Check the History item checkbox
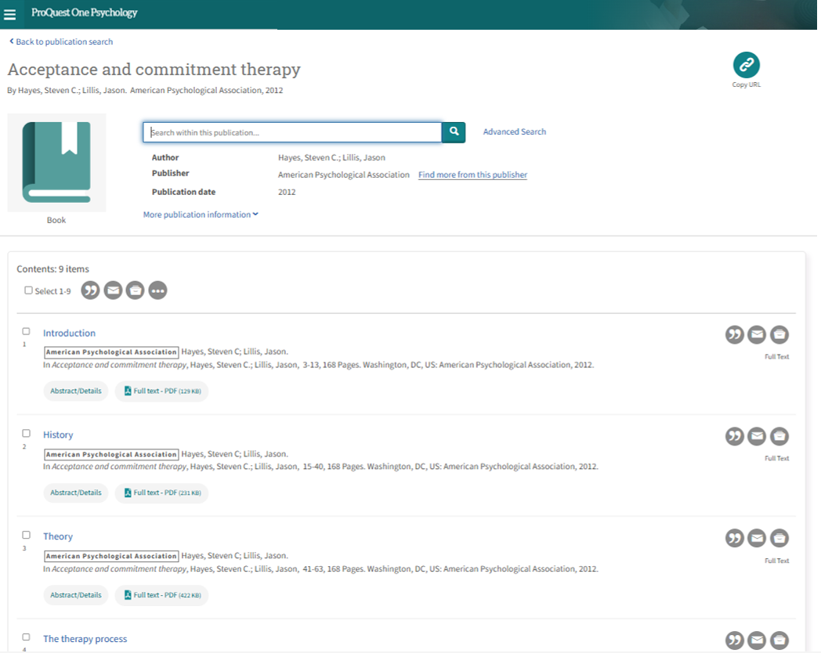Viewport: 821px width, 653px height. [26, 433]
